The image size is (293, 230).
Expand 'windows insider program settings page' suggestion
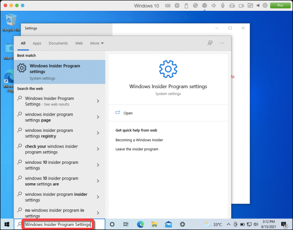(x=98, y=117)
